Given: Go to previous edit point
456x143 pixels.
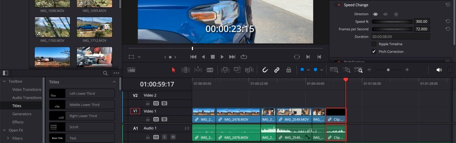Looking at the screenshot, I should (x=319, y=57).
